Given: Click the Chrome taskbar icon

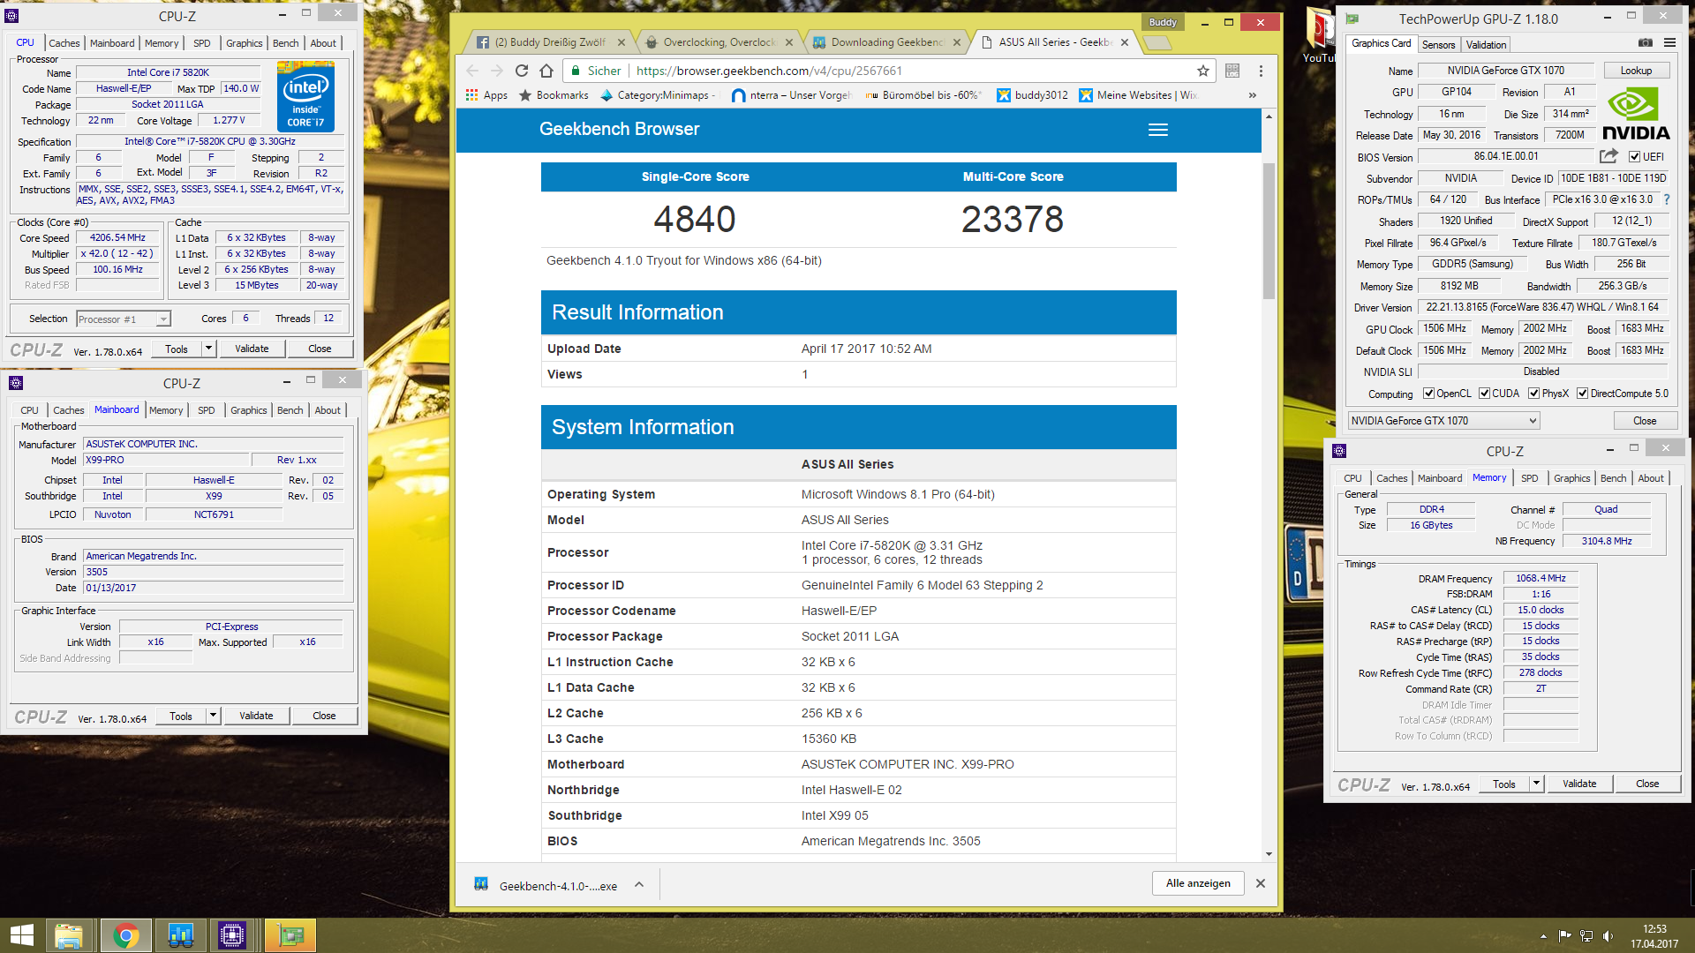Looking at the screenshot, I should 125,935.
